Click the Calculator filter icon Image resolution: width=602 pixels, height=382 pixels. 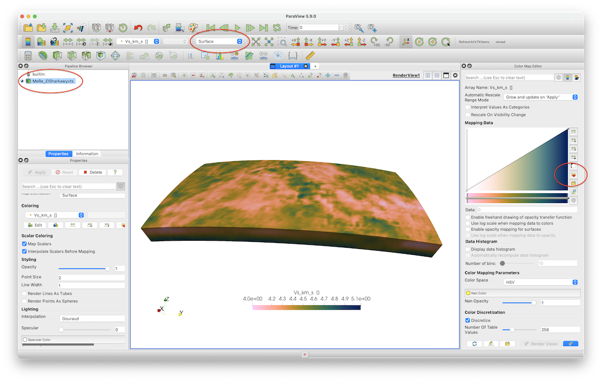point(28,55)
